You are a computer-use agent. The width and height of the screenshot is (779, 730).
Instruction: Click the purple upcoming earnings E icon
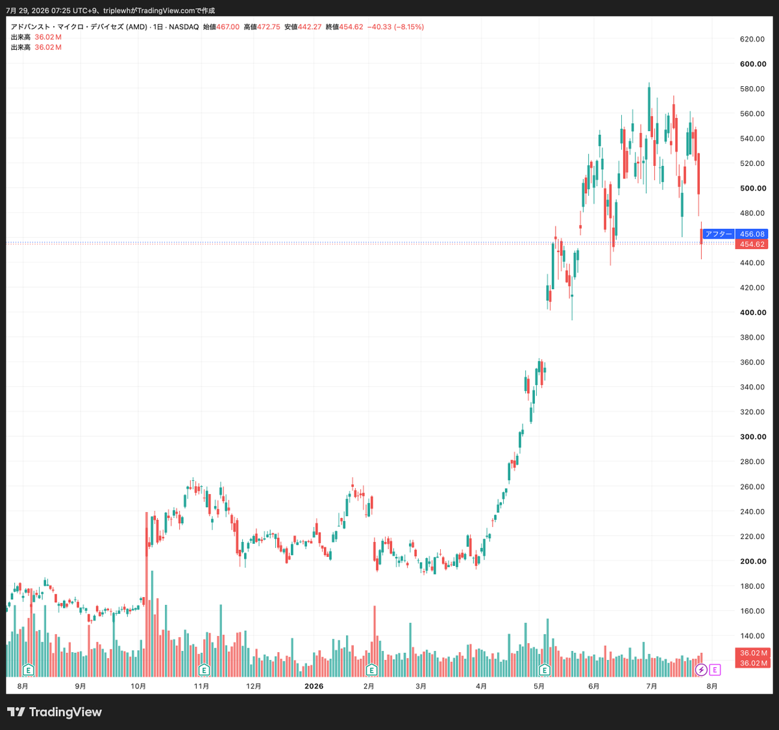click(x=715, y=670)
